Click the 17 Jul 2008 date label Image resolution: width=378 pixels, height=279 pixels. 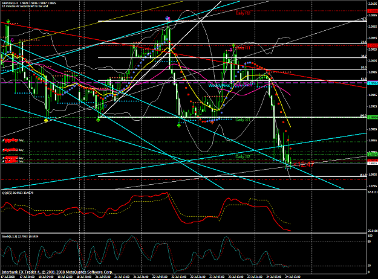pos(7,277)
